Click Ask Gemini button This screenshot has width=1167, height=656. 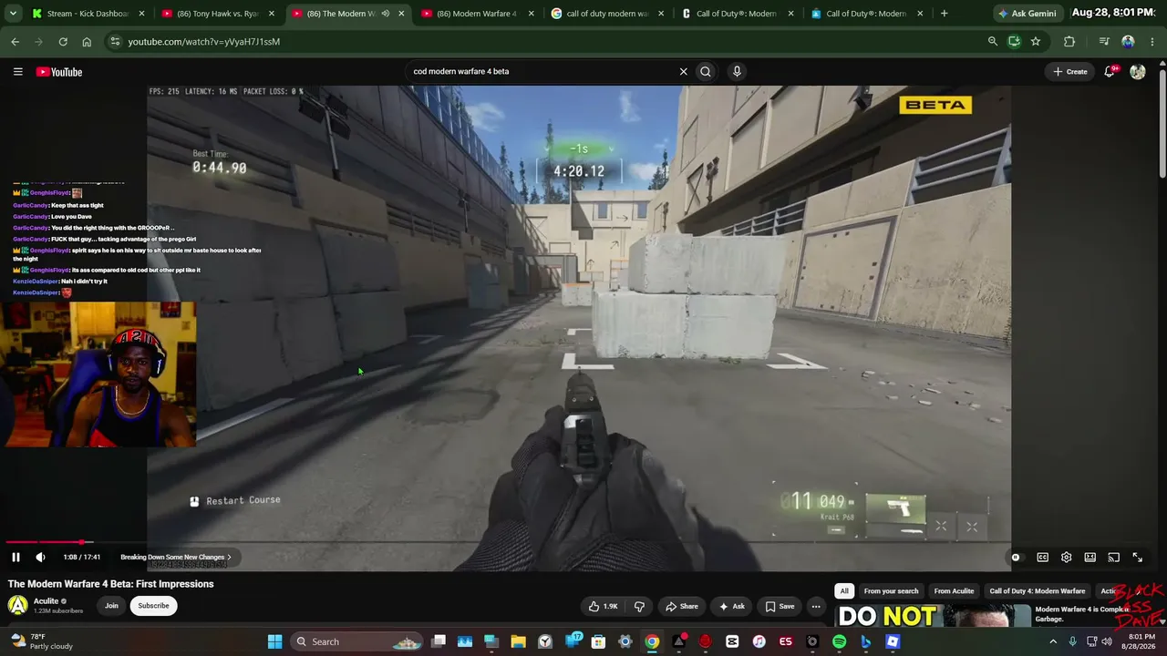click(1028, 14)
